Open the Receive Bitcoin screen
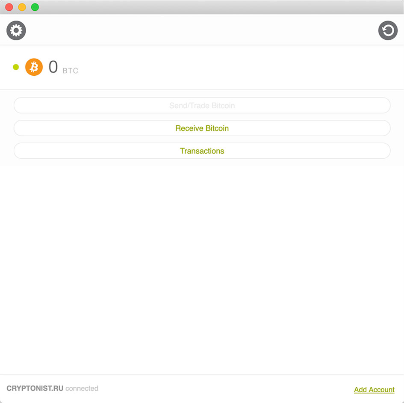Screen dimensions: 404x403 [x=202, y=128]
